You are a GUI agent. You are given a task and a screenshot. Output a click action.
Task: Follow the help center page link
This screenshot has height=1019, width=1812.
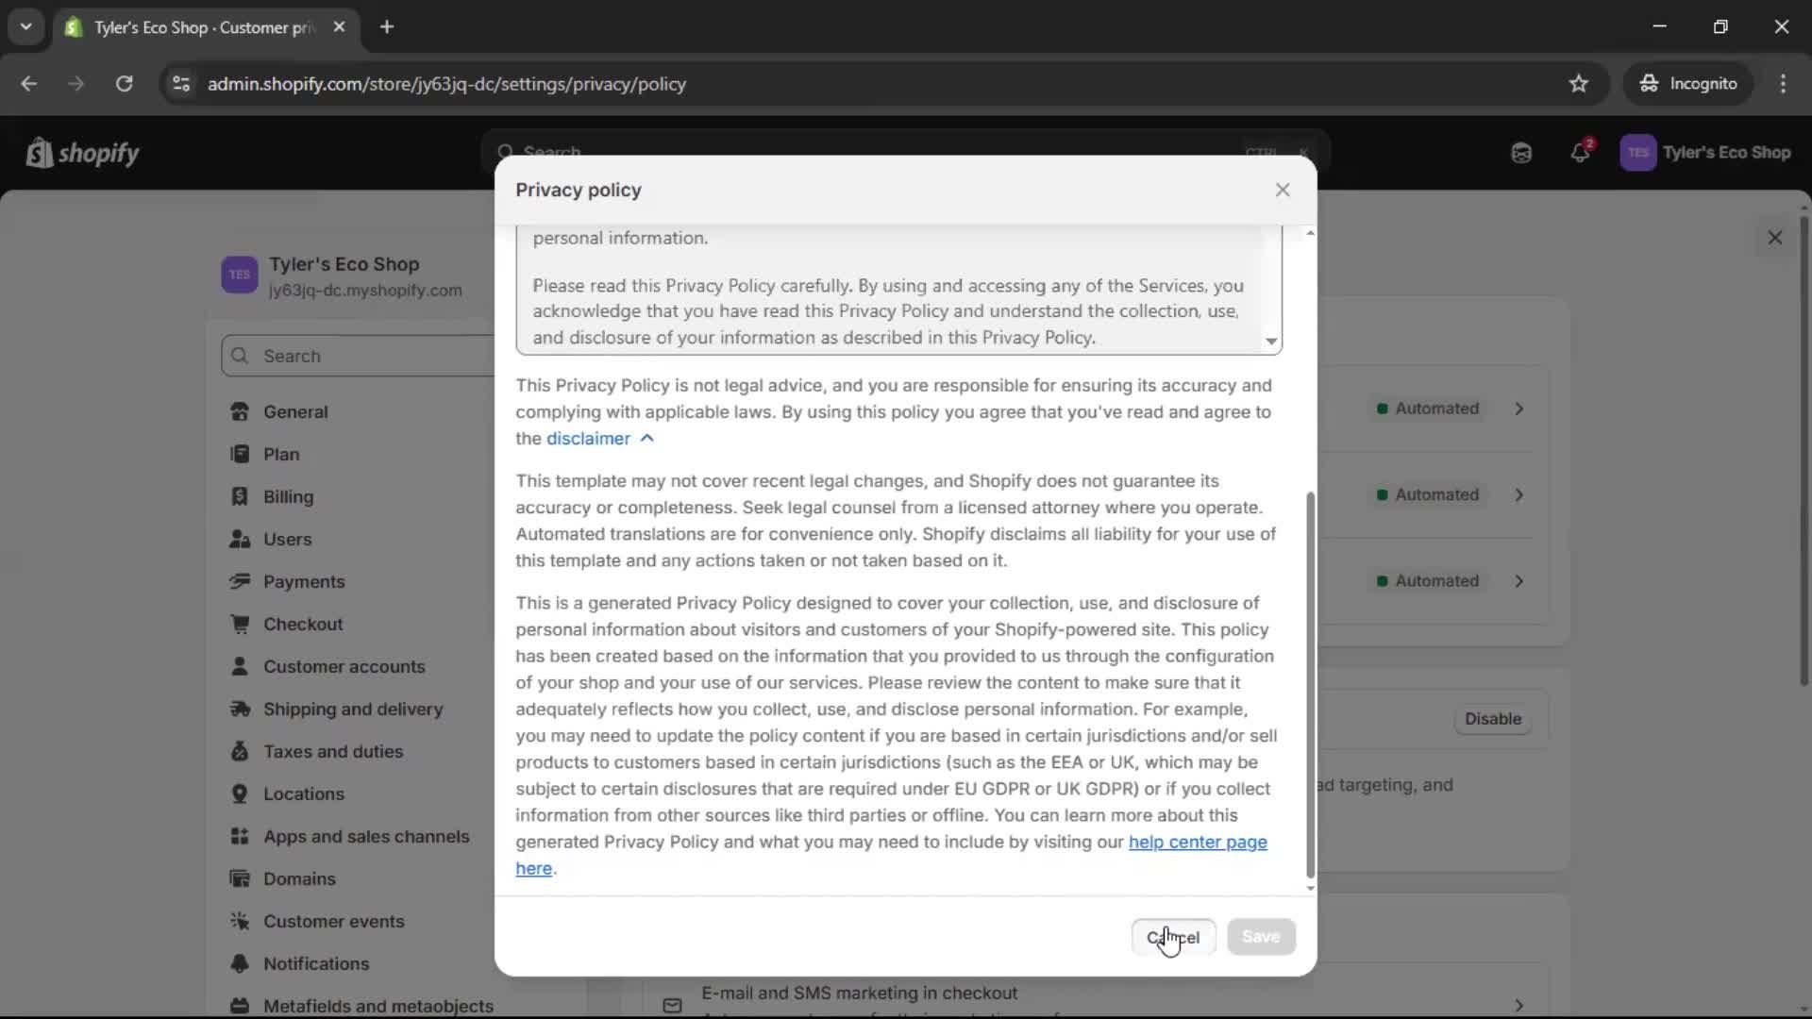tap(1198, 842)
